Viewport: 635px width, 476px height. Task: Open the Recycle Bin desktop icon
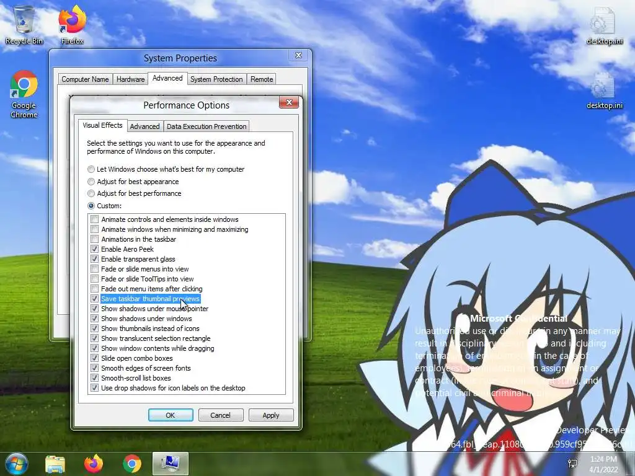24,24
